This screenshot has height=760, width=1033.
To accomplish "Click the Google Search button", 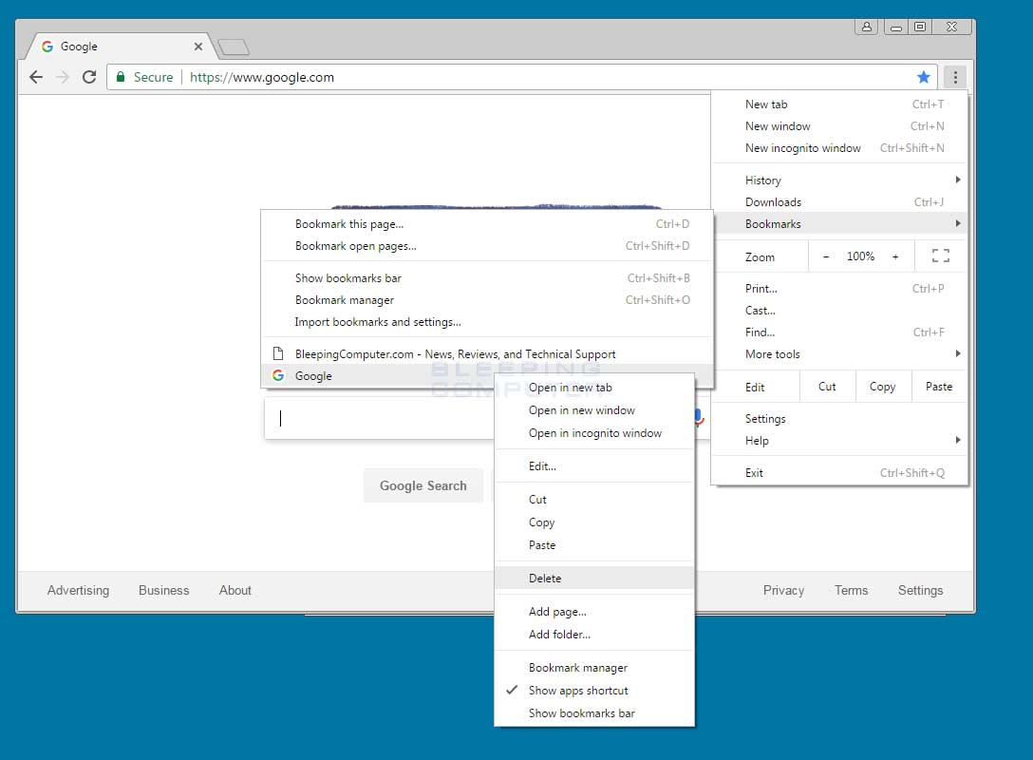I will [x=423, y=485].
